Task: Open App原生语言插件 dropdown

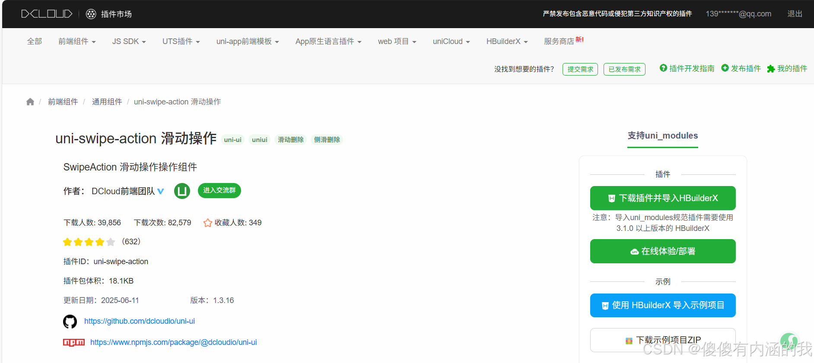Action: pyautogui.click(x=328, y=41)
